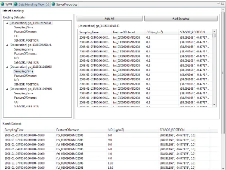Close the Data Handling View tab
This screenshot has width=226, height=170.
(x=47, y=4)
